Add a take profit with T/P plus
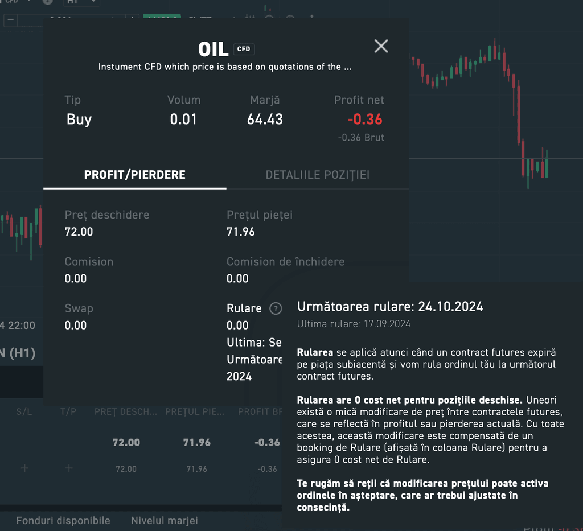 pos(69,468)
